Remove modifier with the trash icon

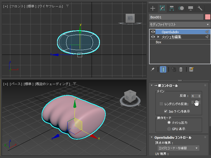(x=181, y=69)
